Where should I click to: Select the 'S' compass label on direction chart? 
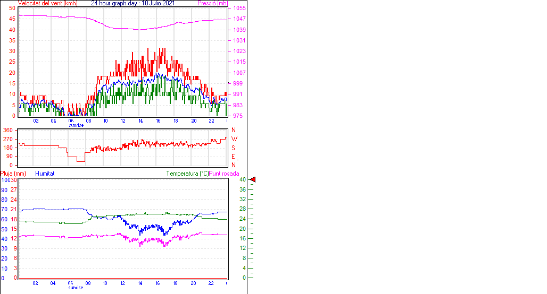233,148
